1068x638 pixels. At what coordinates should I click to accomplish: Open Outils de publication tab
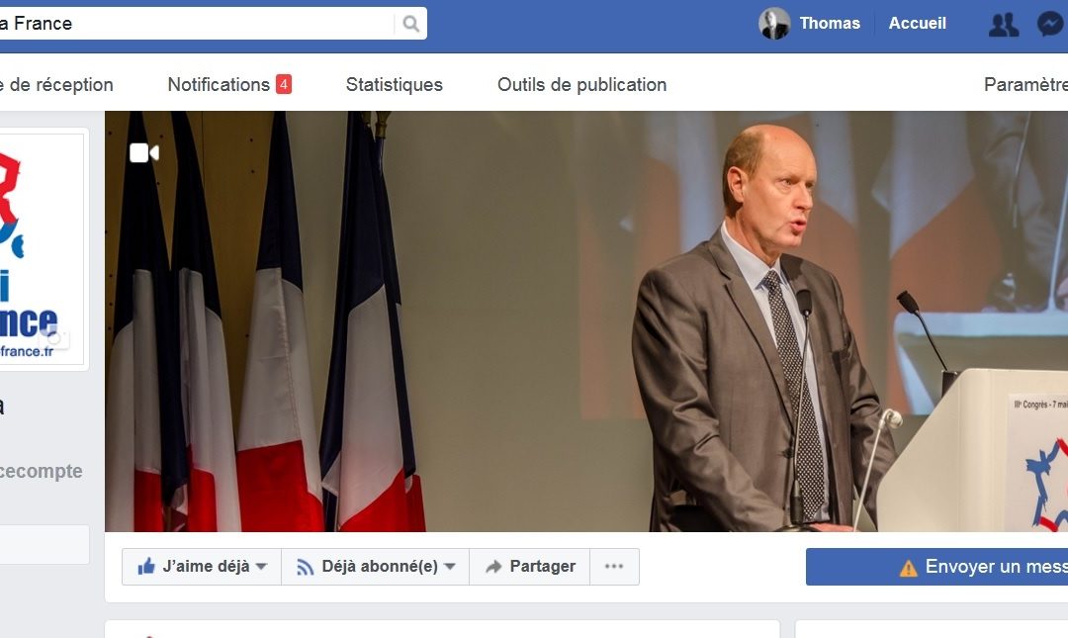tap(581, 84)
